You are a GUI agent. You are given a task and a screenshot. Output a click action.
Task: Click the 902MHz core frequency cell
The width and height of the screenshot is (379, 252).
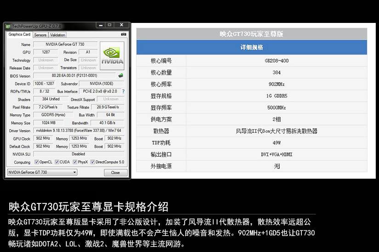[x=277, y=84]
